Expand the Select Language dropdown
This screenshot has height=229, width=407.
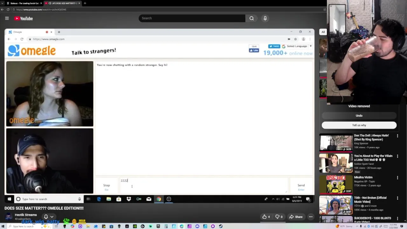pos(297,46)
